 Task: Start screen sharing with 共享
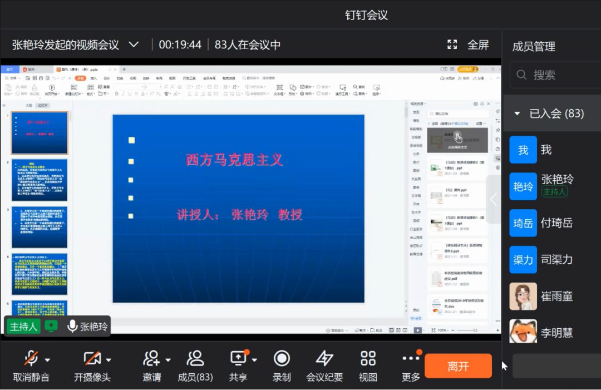[238, 358]
